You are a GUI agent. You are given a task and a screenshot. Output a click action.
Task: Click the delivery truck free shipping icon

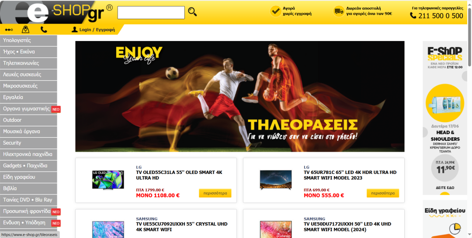pyautogui.click(x=339, y=11)
